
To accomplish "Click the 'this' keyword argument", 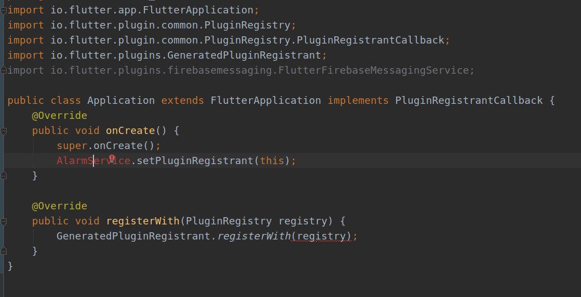I will point(271,161).
